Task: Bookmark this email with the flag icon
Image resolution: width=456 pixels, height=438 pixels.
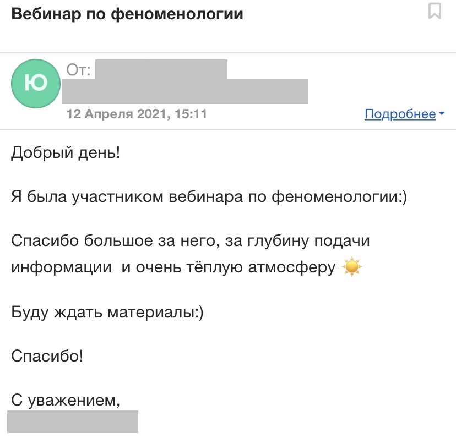Action: [435, 11]
